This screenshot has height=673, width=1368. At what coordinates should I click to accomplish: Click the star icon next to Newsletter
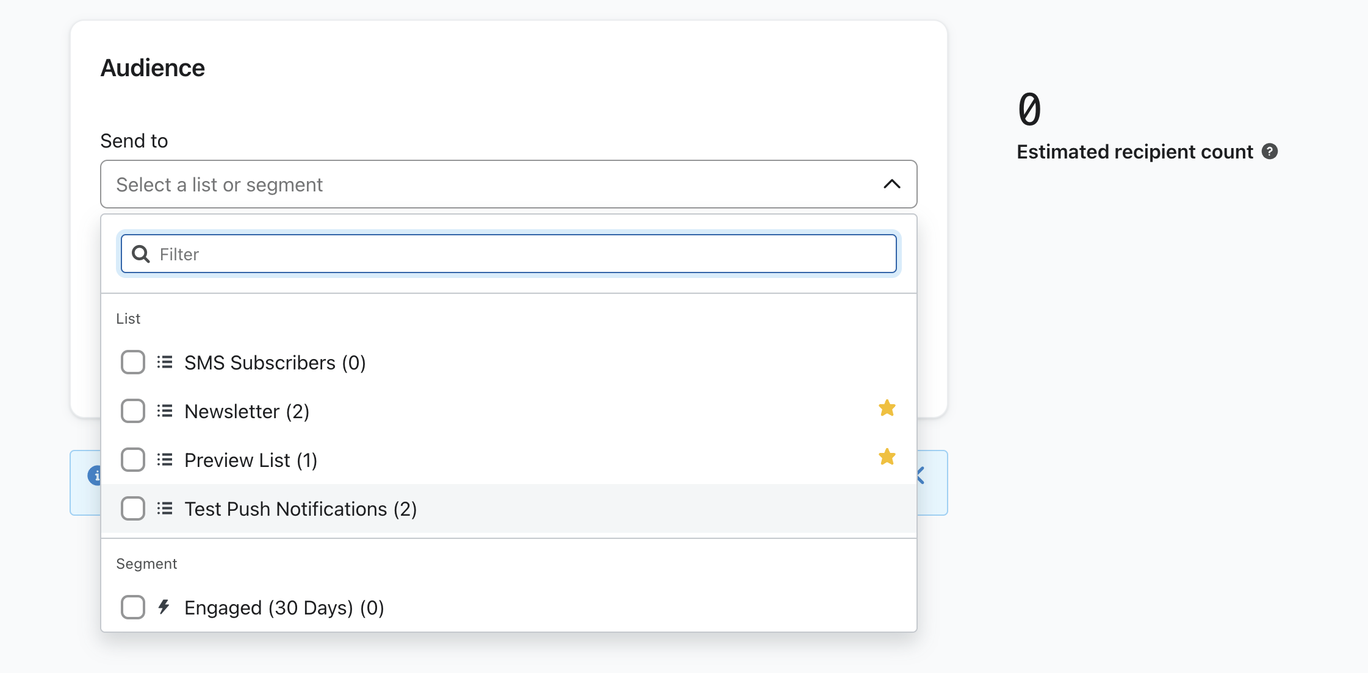coord(887,408)
